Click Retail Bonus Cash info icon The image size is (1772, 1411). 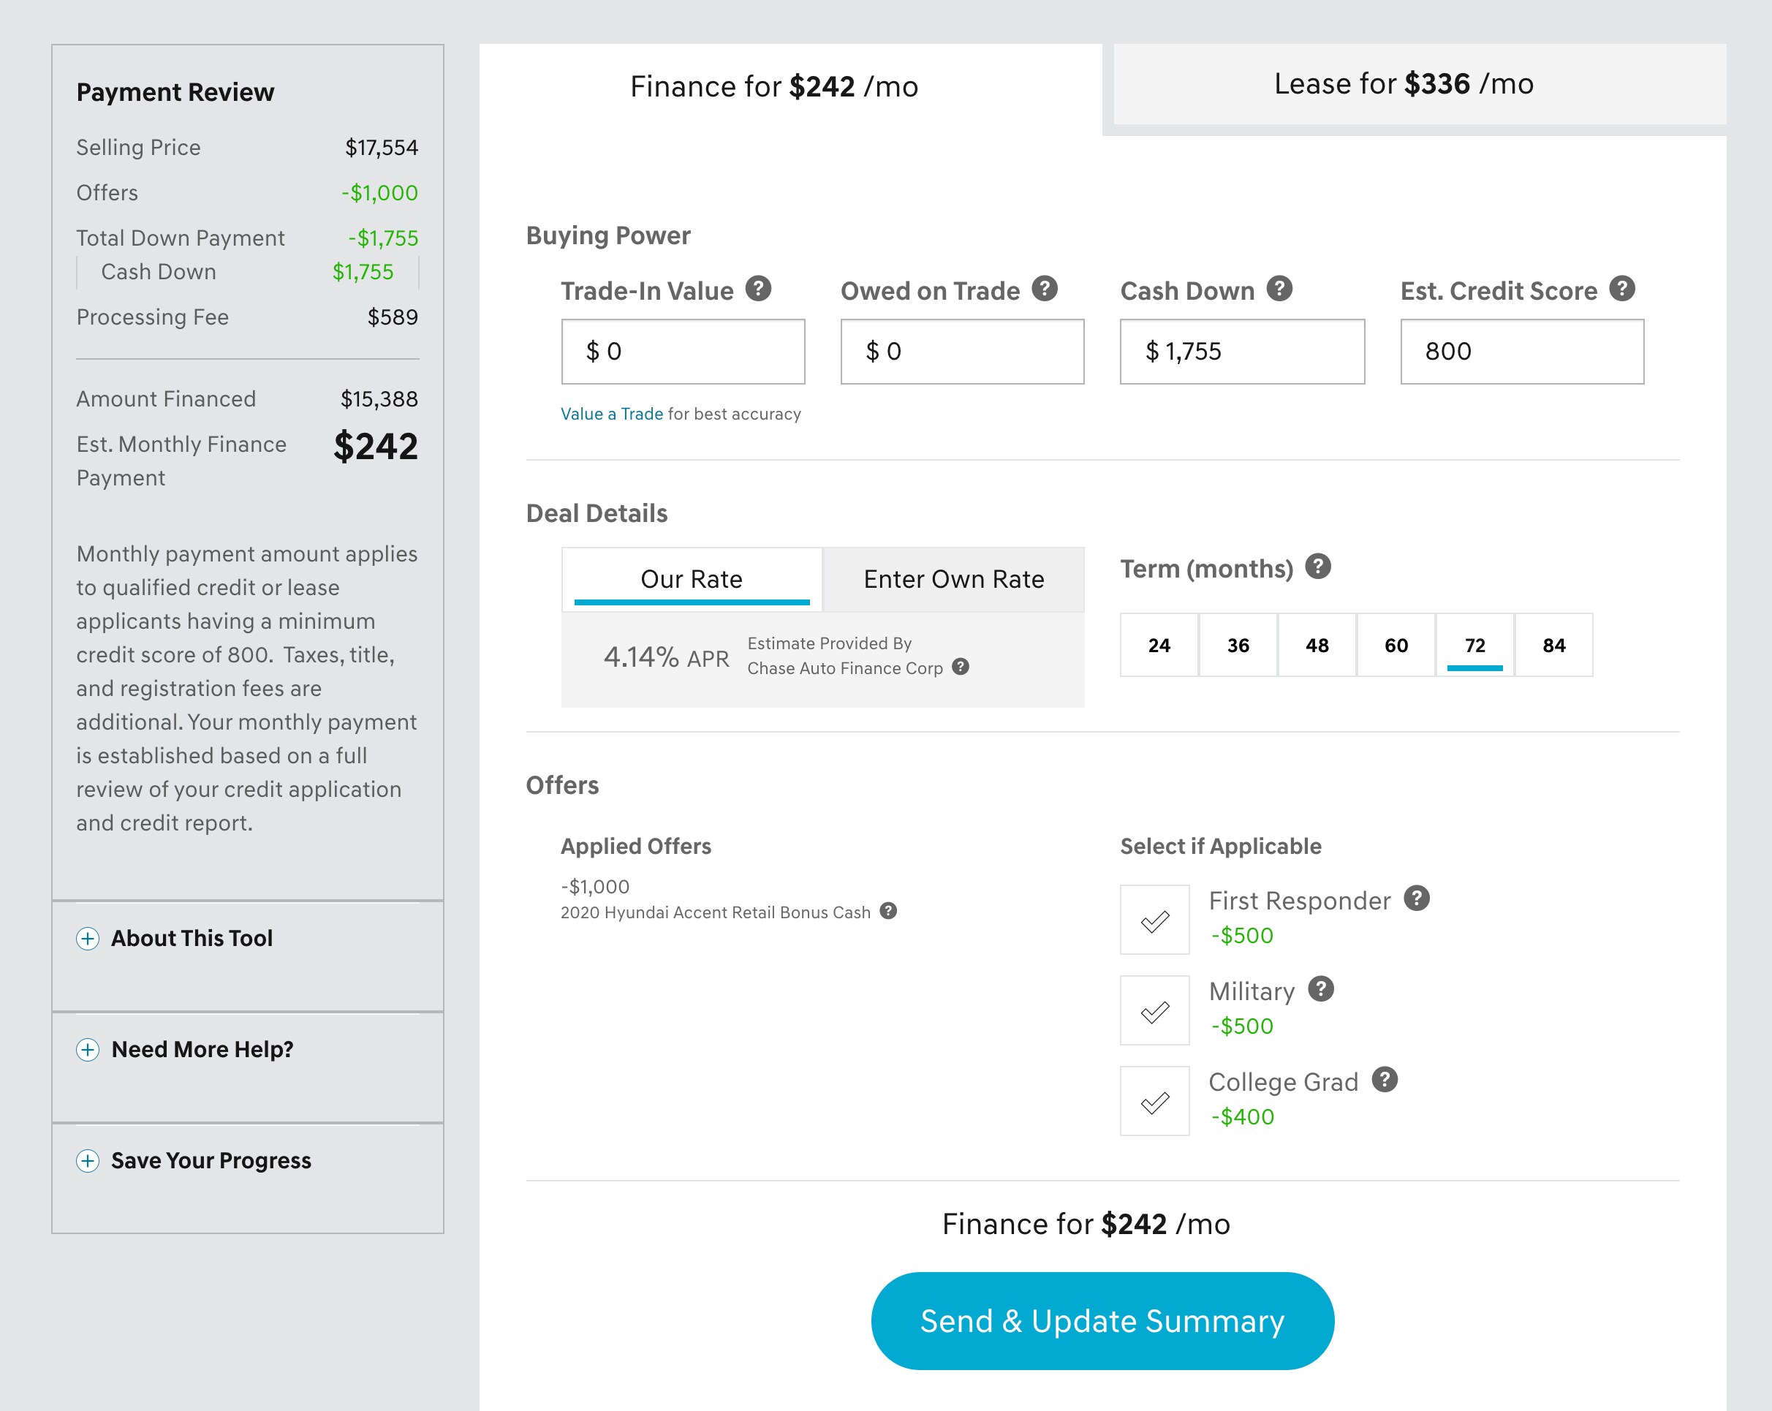pos(887,910)
